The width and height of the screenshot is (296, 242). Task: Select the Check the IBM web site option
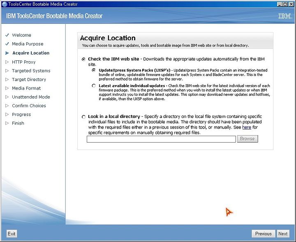coord(83,59)
